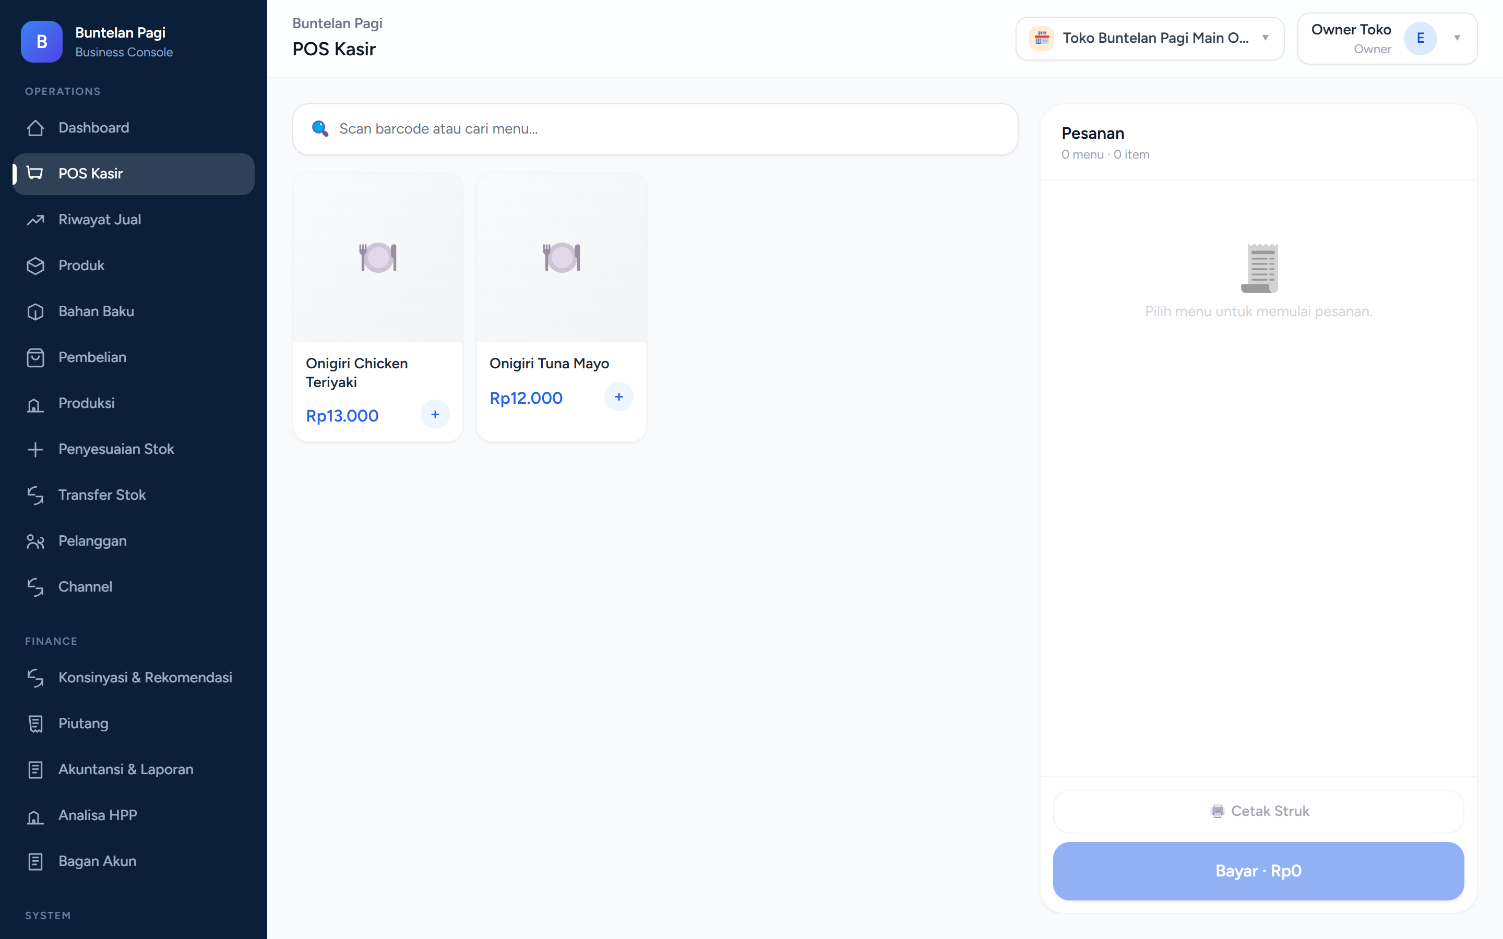Image resolution: width=1503 pixels, height=939 pixels.
Task: Click the Akuntansi & Laporan document icon
Action: pyautogui.click(x=35, y=770)
